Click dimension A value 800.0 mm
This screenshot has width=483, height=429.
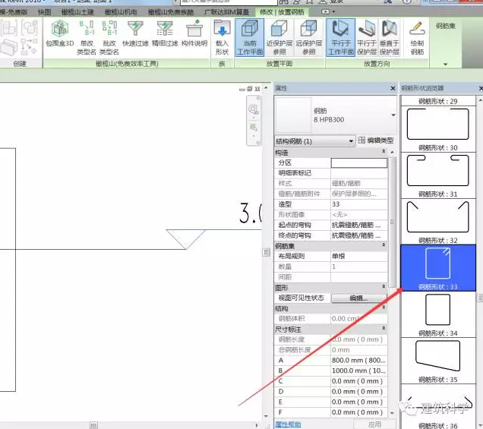click(359, 361)
